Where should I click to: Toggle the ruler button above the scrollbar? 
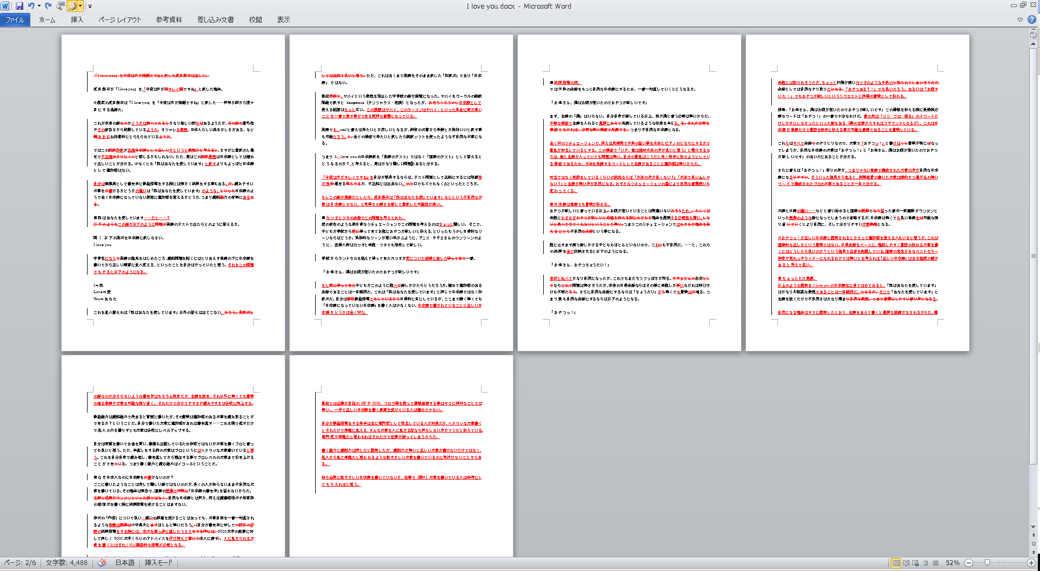[x=1034, y=35]
